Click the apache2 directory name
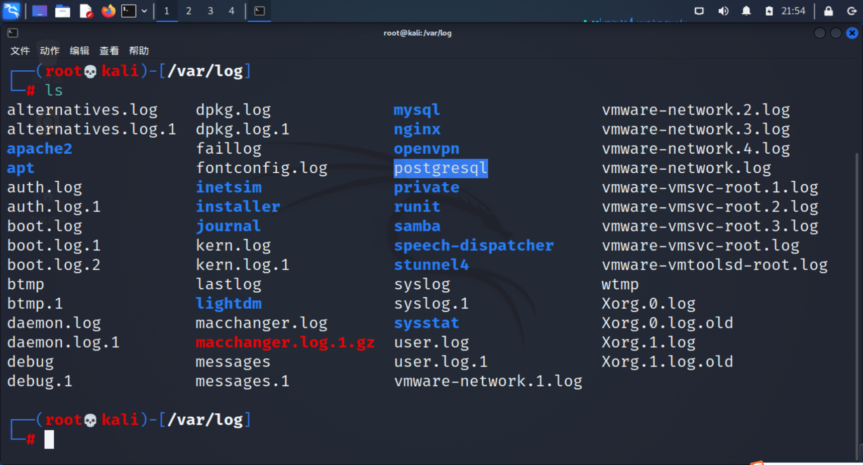The image size is (863, 465). tap(39, 149)
